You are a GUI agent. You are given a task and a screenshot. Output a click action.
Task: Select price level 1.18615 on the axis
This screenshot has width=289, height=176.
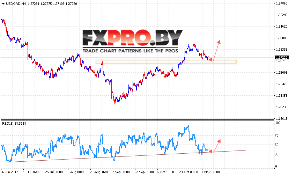[x=282, y=118]
